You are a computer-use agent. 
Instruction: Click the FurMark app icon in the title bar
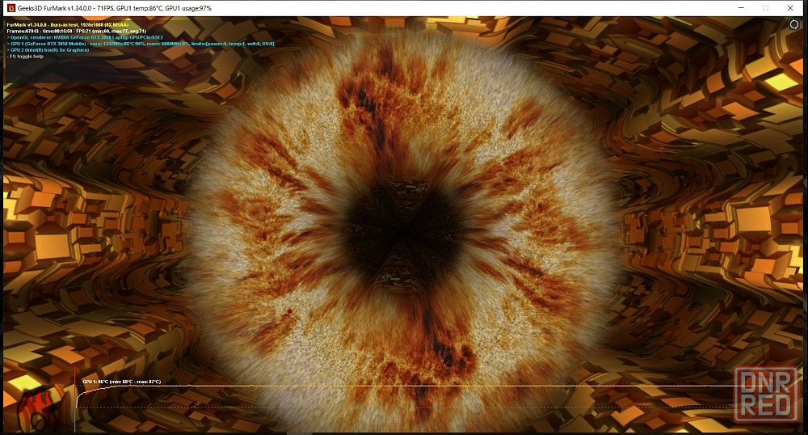tap(11, 8)
